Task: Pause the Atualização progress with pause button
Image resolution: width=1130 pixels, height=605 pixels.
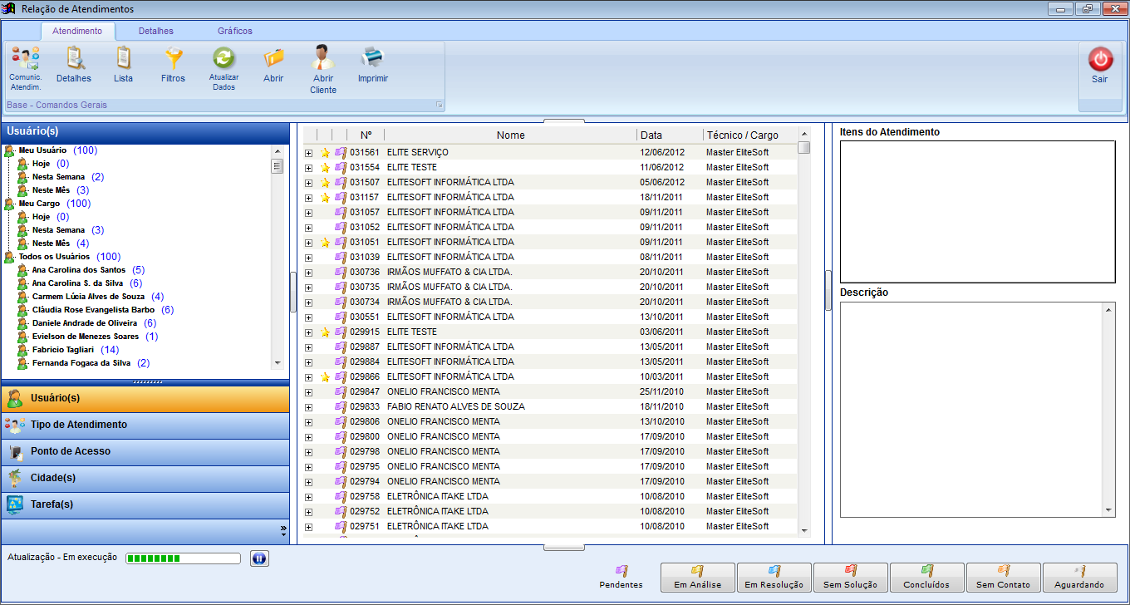Action: click(x=259, y=558)
